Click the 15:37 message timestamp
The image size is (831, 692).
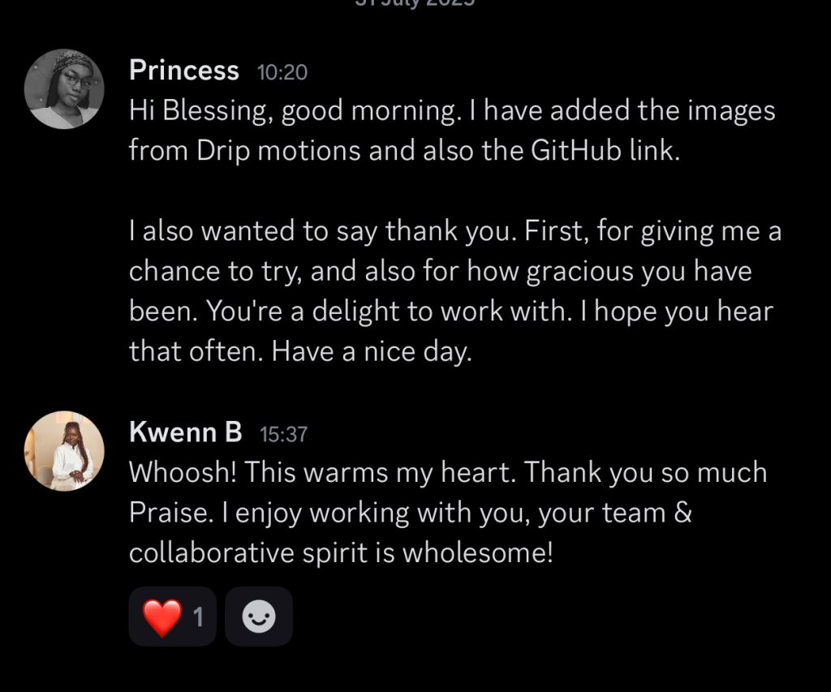click(x=283, y=434)
